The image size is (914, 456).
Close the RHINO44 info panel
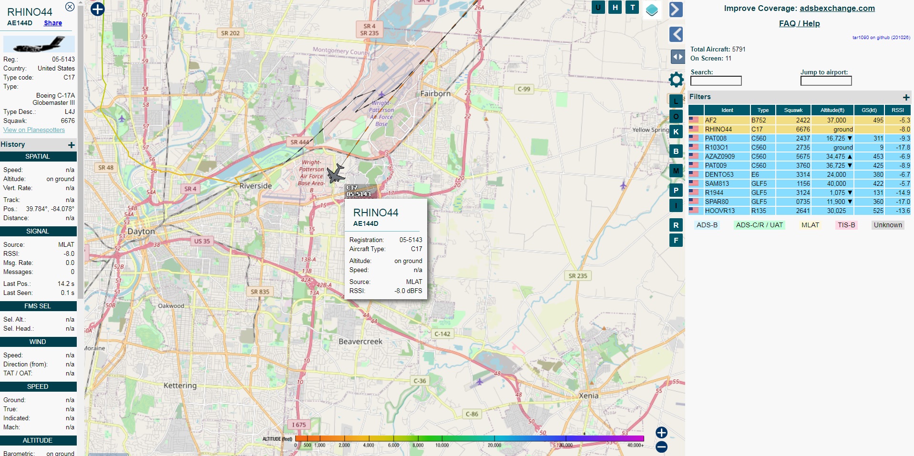[x=70, y=7]
